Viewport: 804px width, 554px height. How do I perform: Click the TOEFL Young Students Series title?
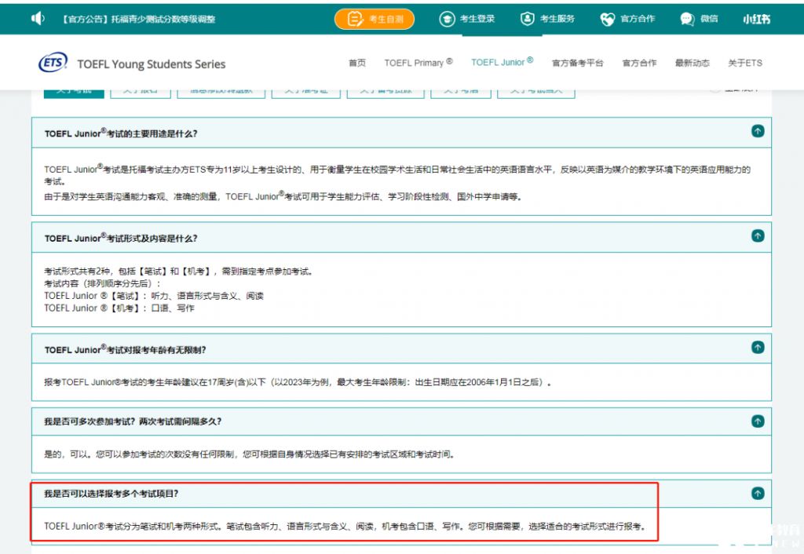[152, 64]
